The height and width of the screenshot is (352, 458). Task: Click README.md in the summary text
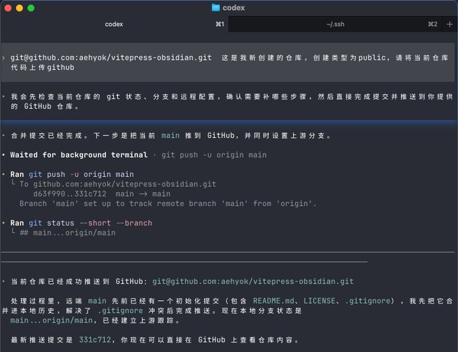[x=275, y=300]
